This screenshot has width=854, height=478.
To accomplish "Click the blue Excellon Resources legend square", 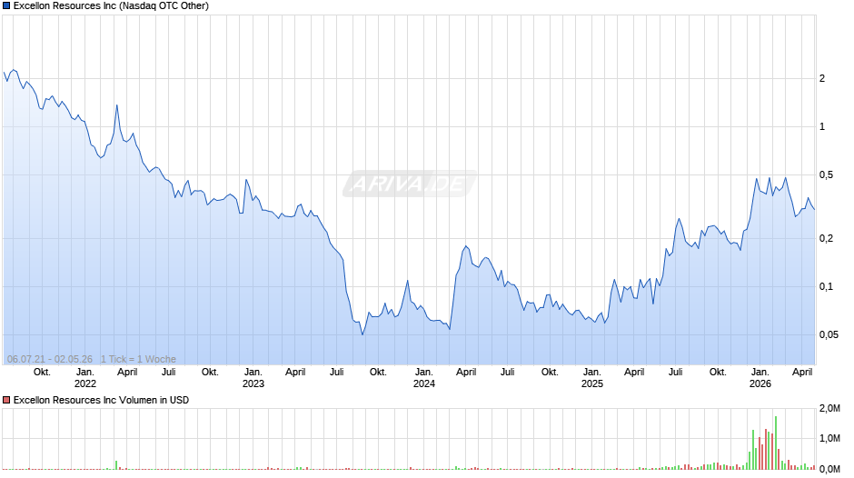I will (x=6, y=6).
